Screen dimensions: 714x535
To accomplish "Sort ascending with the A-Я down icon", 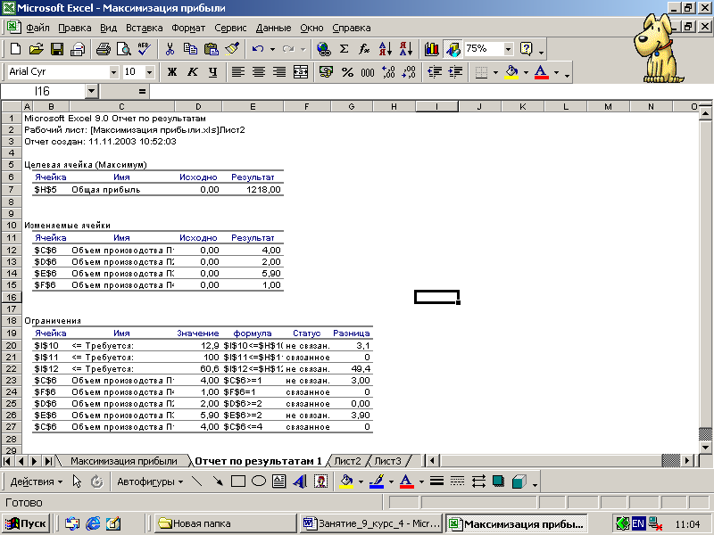I will (x=385, y=49).
